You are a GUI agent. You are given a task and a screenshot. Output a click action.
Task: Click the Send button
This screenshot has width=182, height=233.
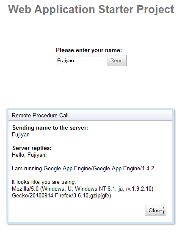[117, 61]
